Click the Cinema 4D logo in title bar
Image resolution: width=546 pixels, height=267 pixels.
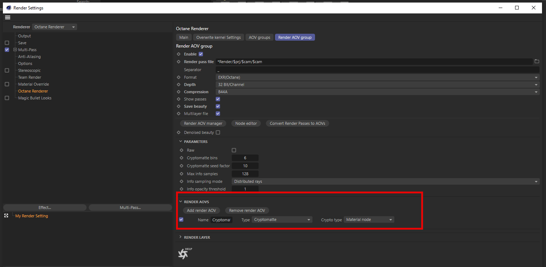9,8
